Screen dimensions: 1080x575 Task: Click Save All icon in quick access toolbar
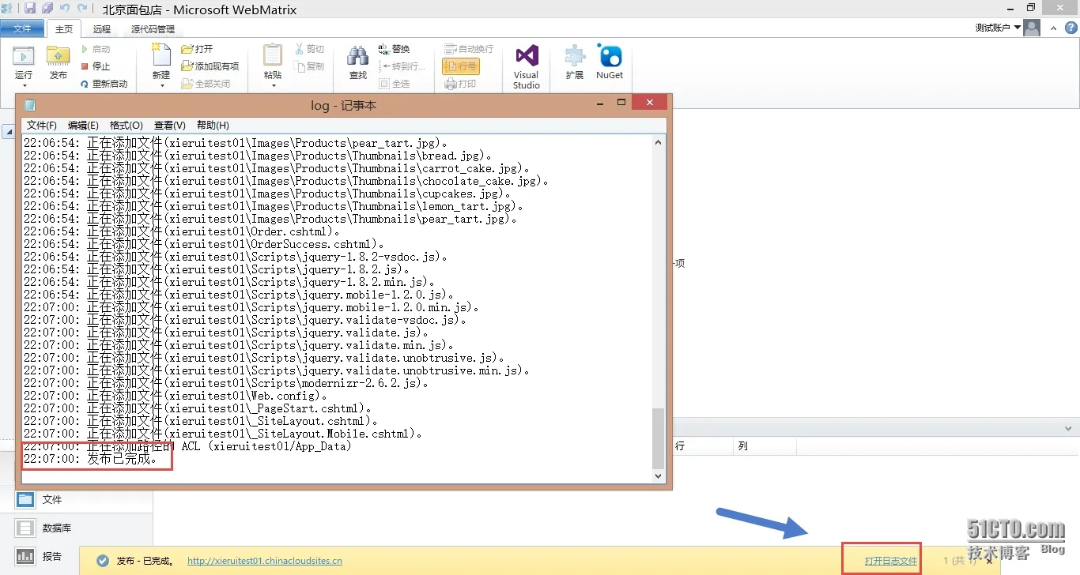tap(47, 9)
